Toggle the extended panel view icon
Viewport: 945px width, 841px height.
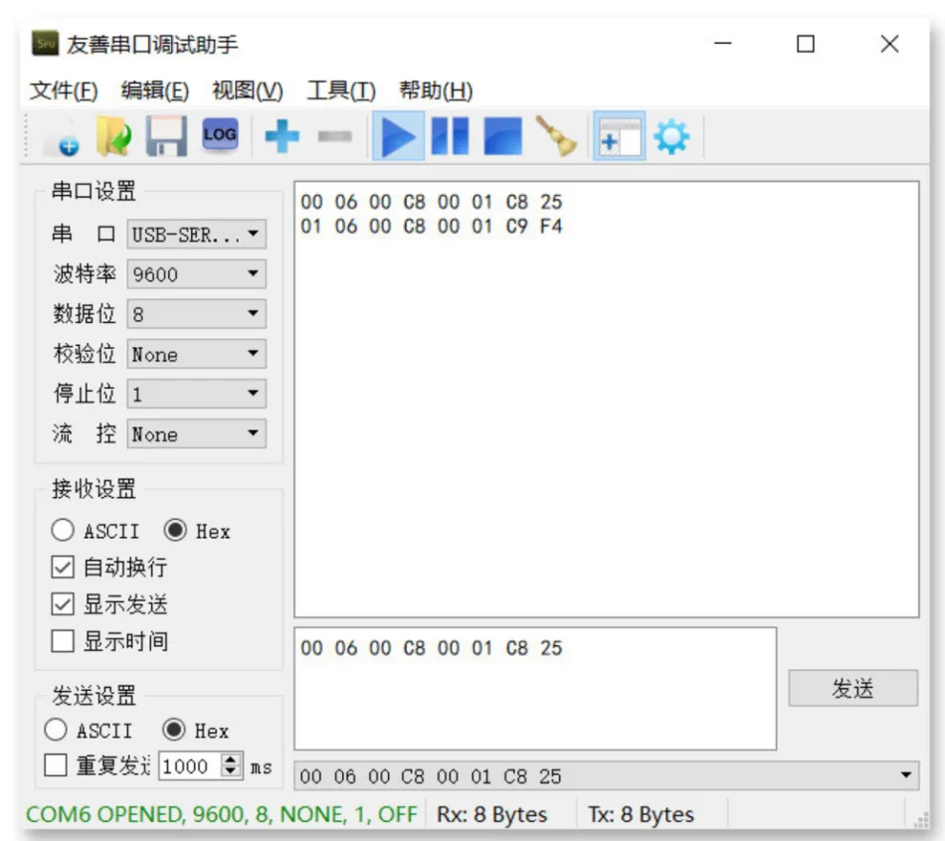pos(621,137)
